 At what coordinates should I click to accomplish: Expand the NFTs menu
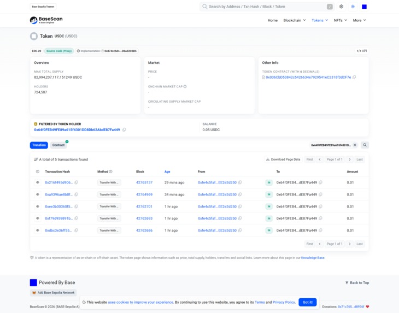pos(341,20)
